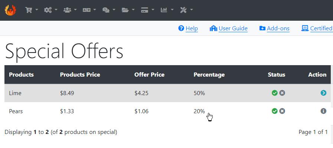
Task: Click the speech bubbles communications icon
Action: click(x=108, y=10)
